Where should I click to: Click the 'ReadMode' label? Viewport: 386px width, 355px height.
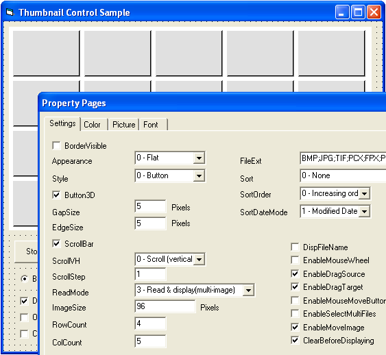71,292
